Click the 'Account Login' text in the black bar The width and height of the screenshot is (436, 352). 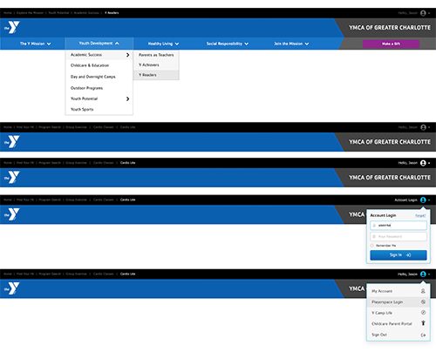click(405, 200)
